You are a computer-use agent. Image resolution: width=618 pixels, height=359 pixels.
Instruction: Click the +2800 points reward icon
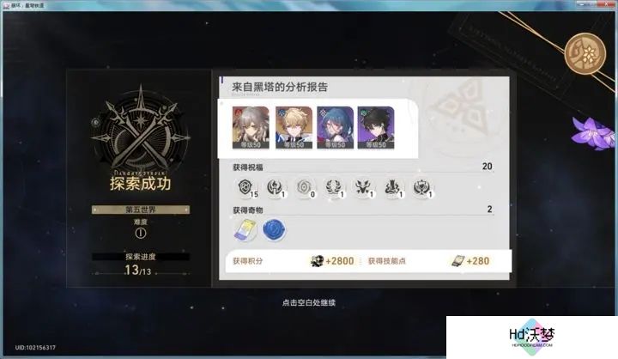pyautogui.click(x=317, y=261)
